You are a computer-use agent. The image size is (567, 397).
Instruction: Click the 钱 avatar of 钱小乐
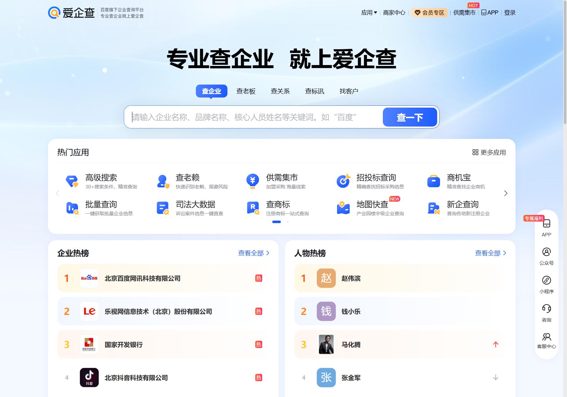point(326,311)
